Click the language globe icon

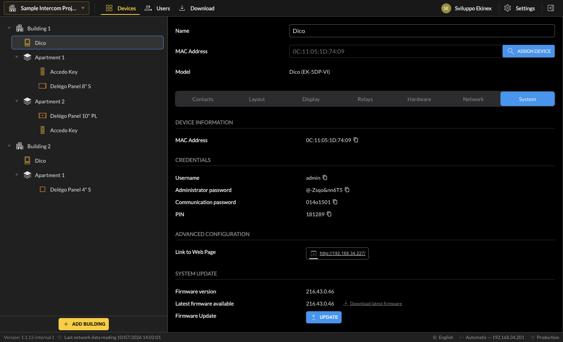pyautogui.click(x=435, y=337)
